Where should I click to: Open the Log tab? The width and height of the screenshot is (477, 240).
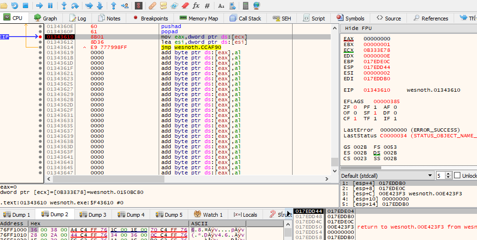(x=78, y=18)
